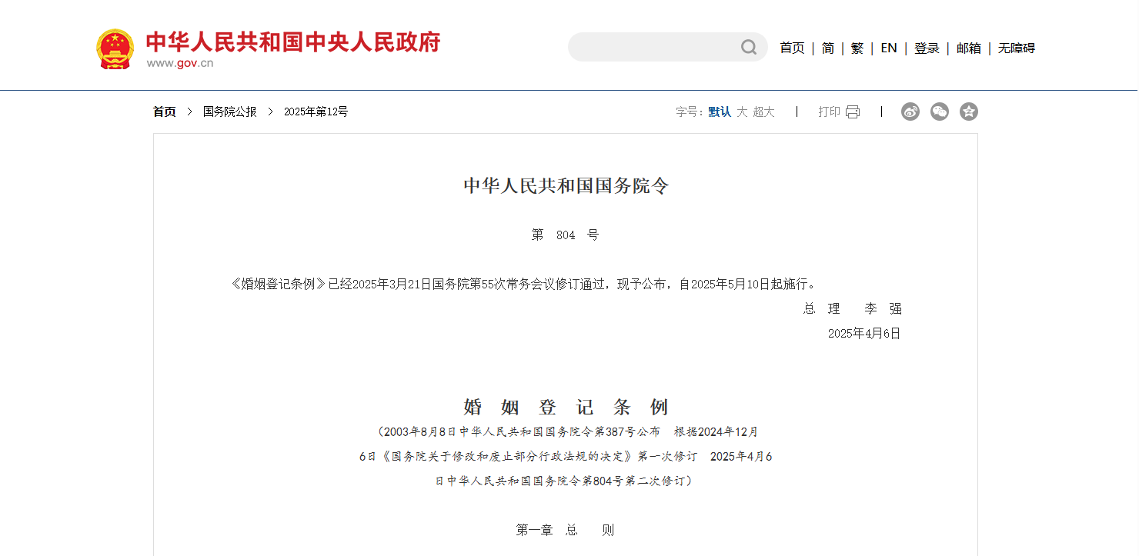1139x556 pixels.
Task: Go to 首页 in breadcrumb
Action: (164, 112)
